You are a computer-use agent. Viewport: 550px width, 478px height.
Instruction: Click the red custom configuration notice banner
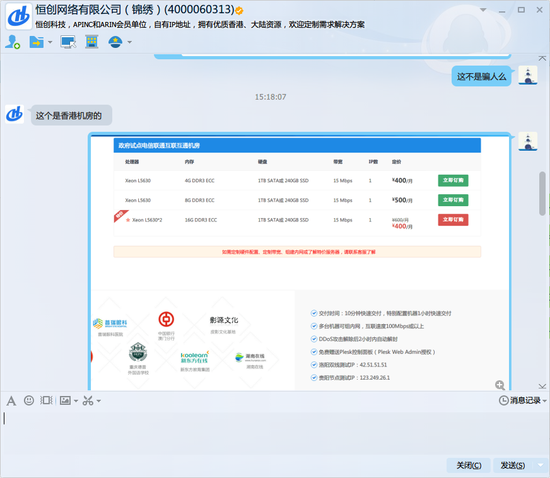(297, 252)
